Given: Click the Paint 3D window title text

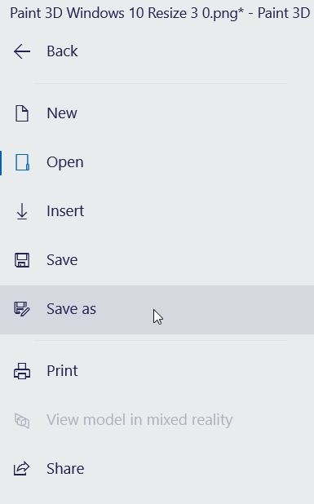Looking at the screenshot, I should pyautogui.click(x=160, y=14).
